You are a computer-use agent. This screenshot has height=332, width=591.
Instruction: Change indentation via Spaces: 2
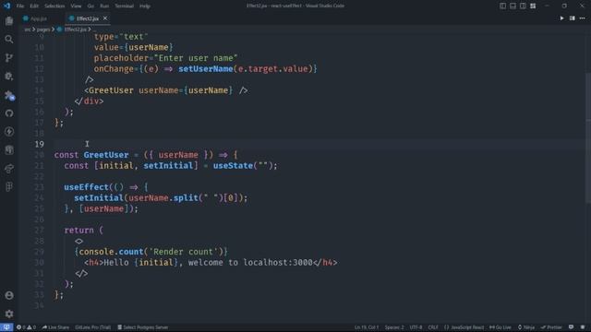tap(394, 327)
